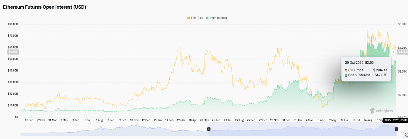The width and height of the screenshot is (408, 139).
Task: Click the black 30 Oct 2025 date marker
Action: (395, 120)
